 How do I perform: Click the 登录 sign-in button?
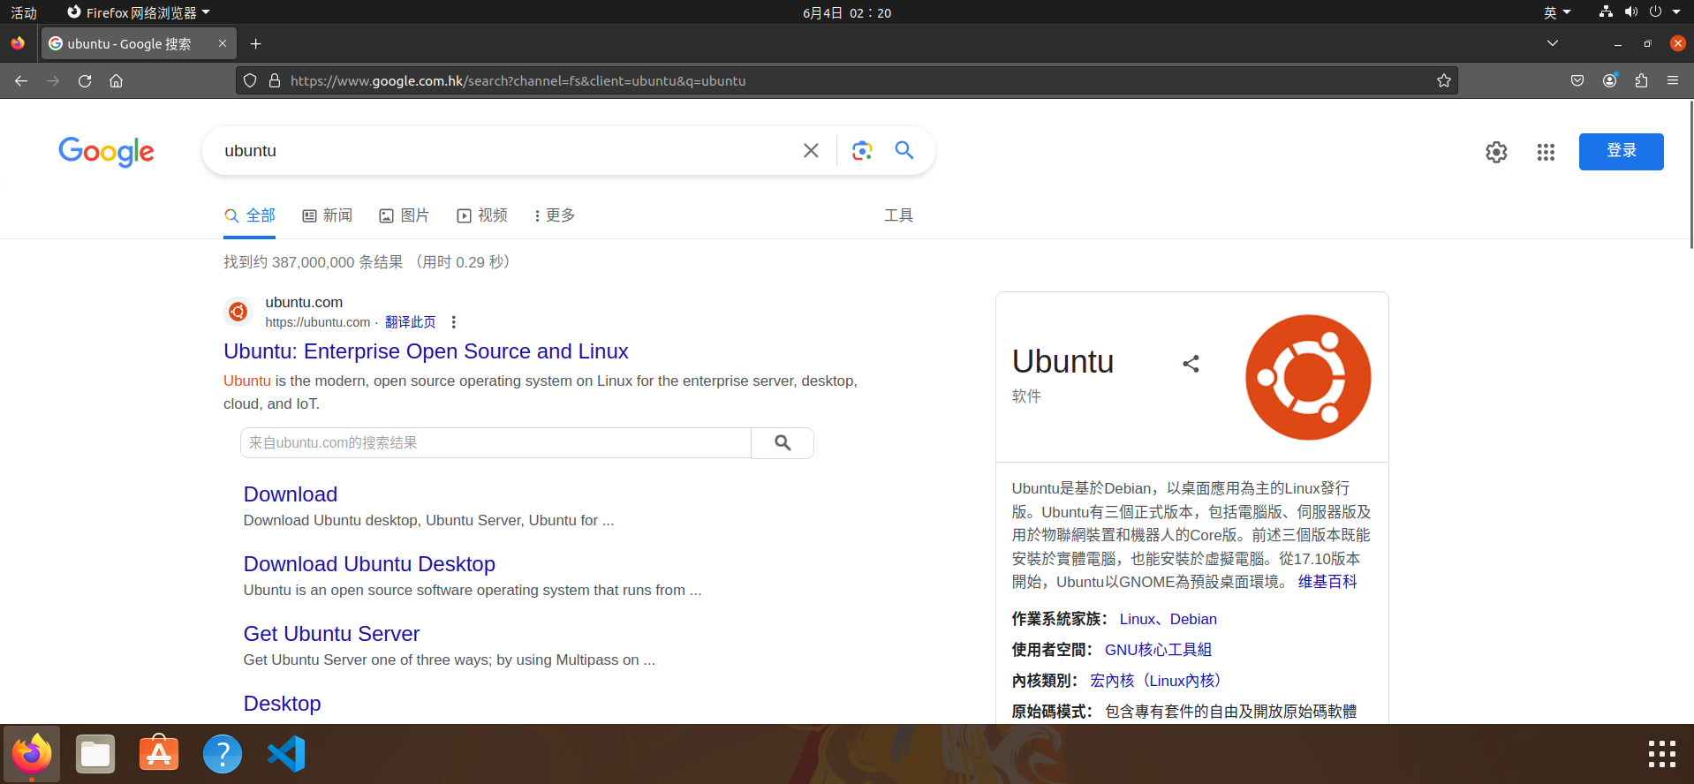point(1622,152)
